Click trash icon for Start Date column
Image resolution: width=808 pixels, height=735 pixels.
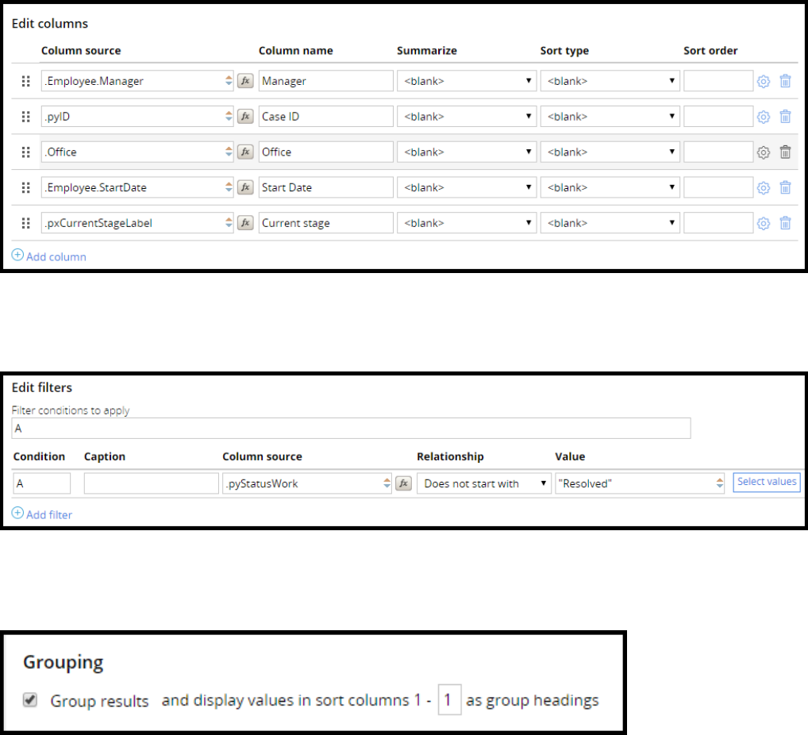tap(785, 188)
